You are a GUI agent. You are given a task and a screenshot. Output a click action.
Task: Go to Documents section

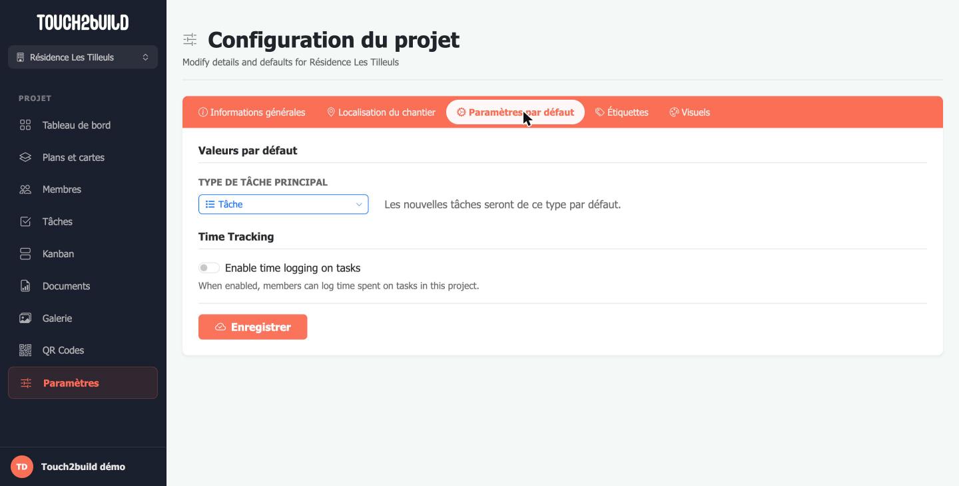(83, 286)
